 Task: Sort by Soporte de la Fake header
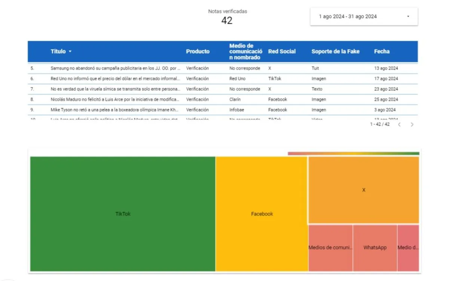(335, 52)
